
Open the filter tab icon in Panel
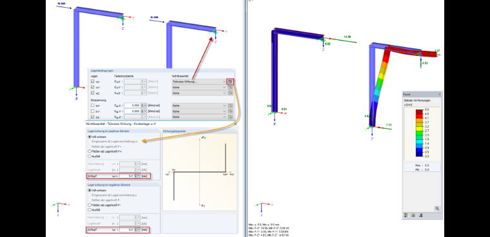pyautogui.click(x=420, y=215)
